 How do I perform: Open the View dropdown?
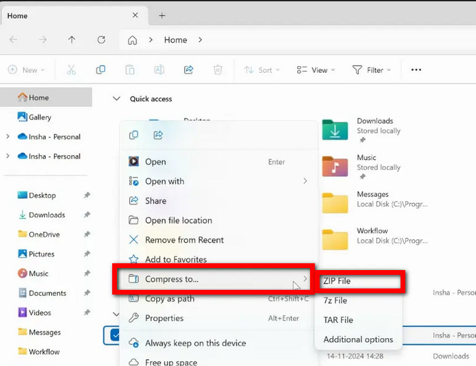(316, 70)
